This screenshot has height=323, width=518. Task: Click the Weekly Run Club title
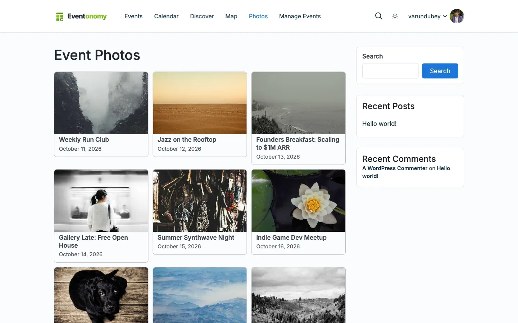84,140
